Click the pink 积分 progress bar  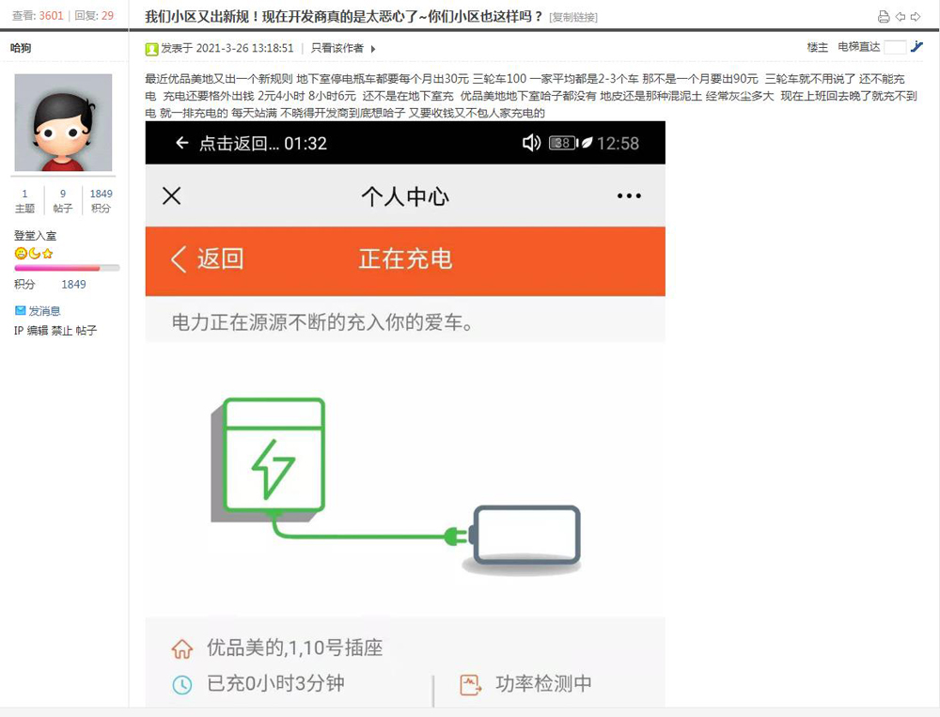point(67,268)
